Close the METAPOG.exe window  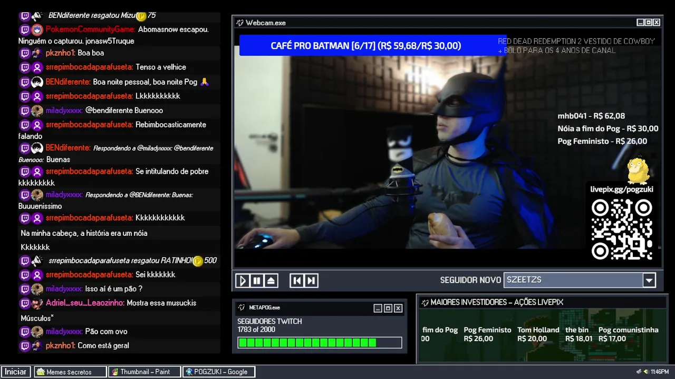point(398,308)
